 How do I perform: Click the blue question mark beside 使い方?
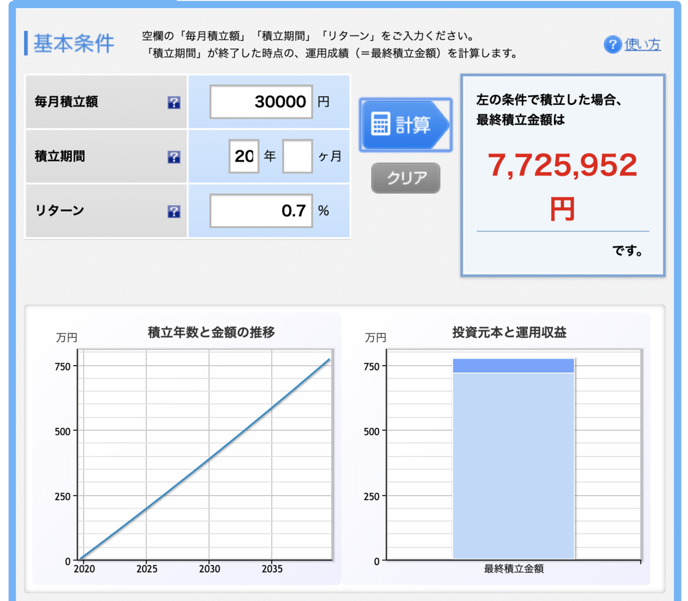[612, 44]
